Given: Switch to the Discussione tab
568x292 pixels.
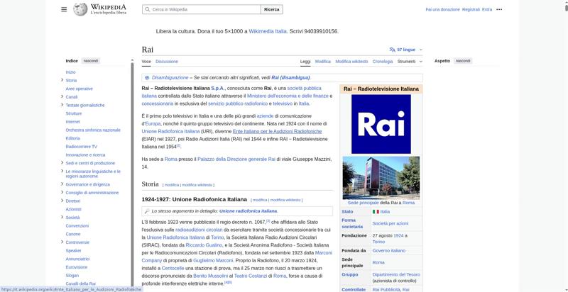Looking at the screenshot, I should click(167, 62).
